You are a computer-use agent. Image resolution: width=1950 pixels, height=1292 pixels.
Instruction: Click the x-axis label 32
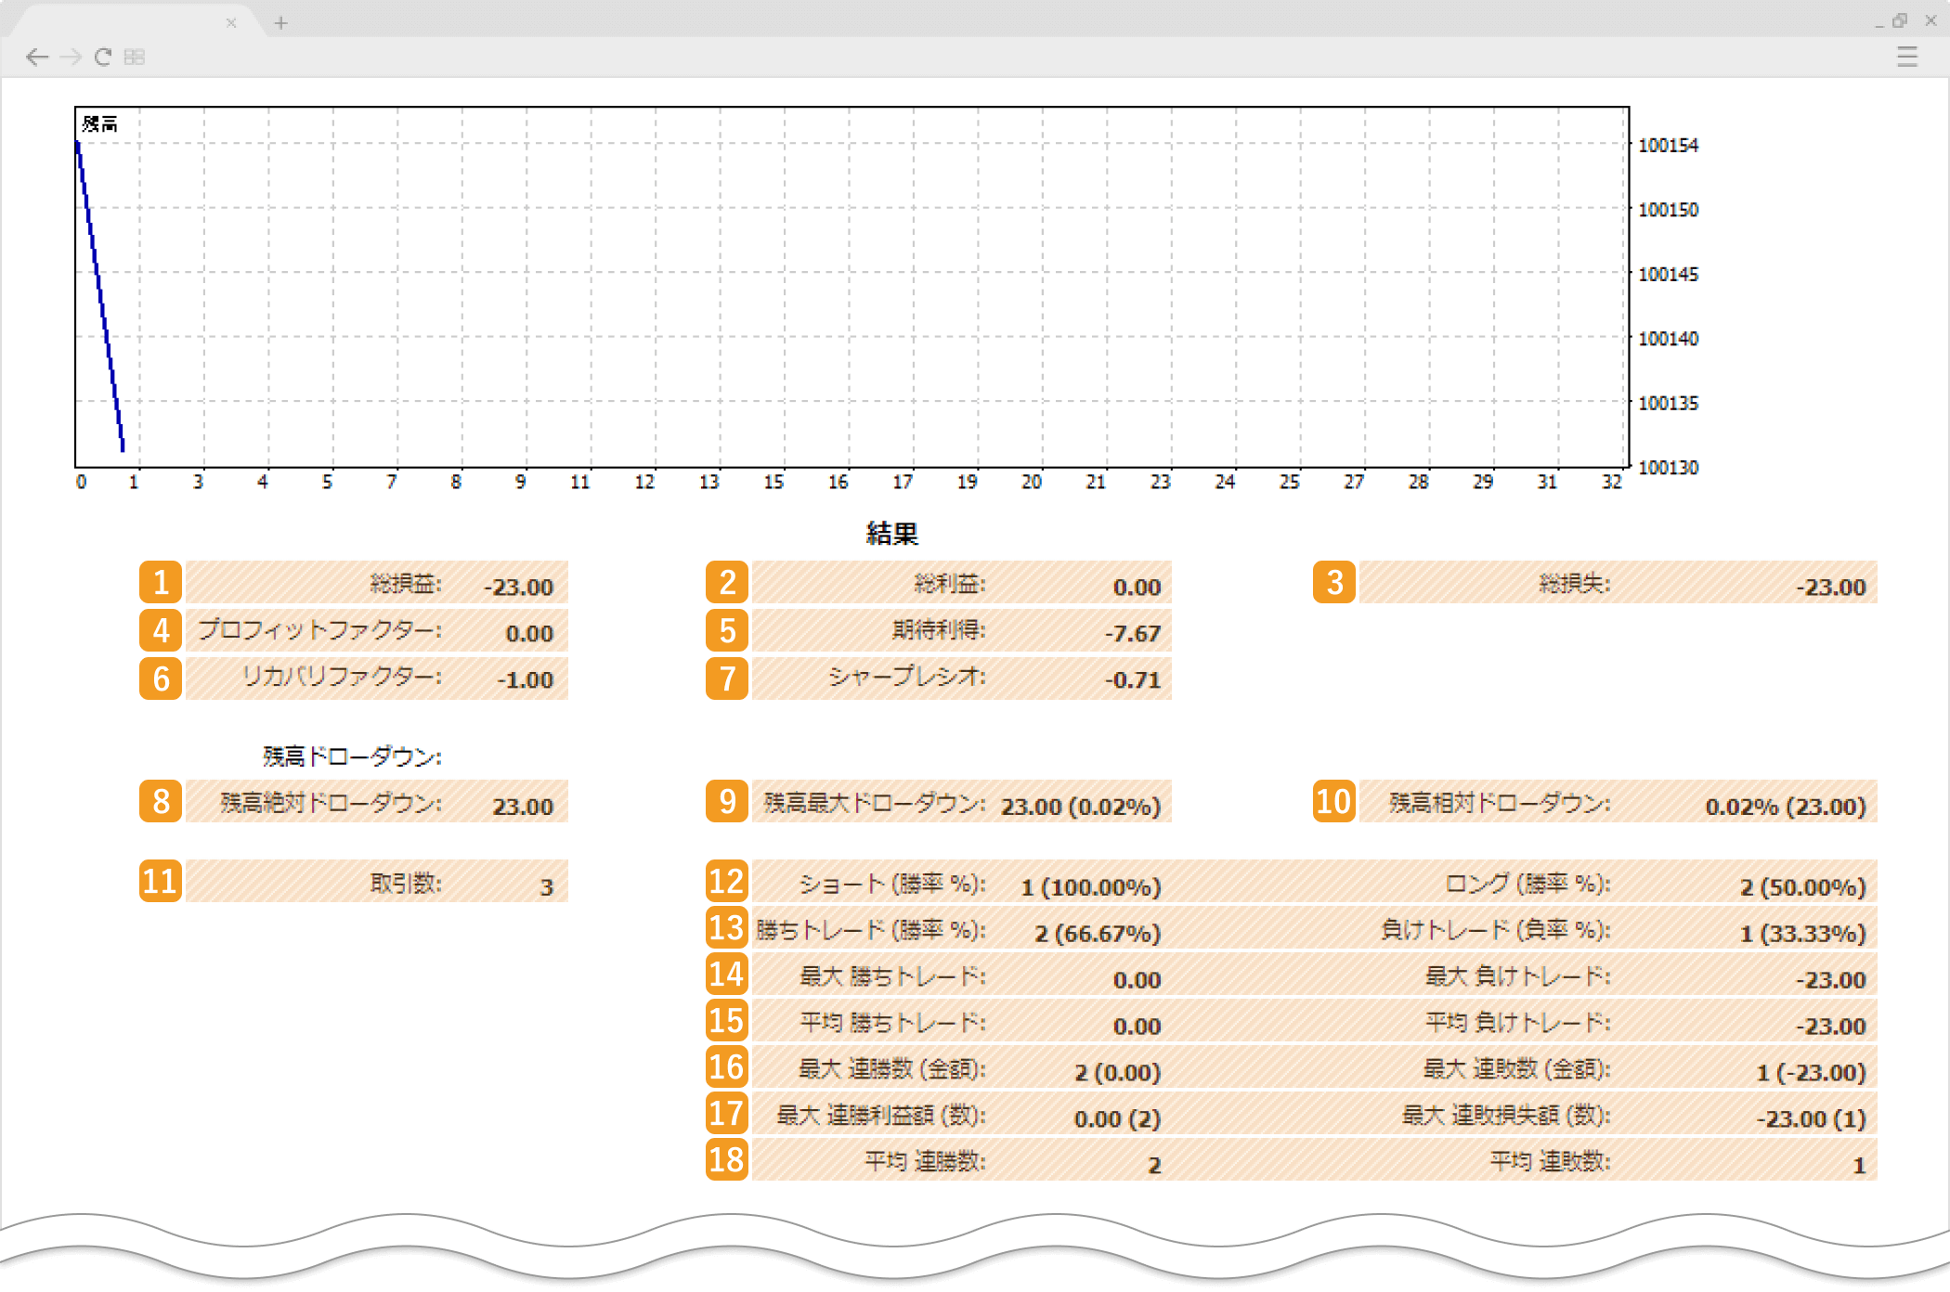click(1612, 483)
